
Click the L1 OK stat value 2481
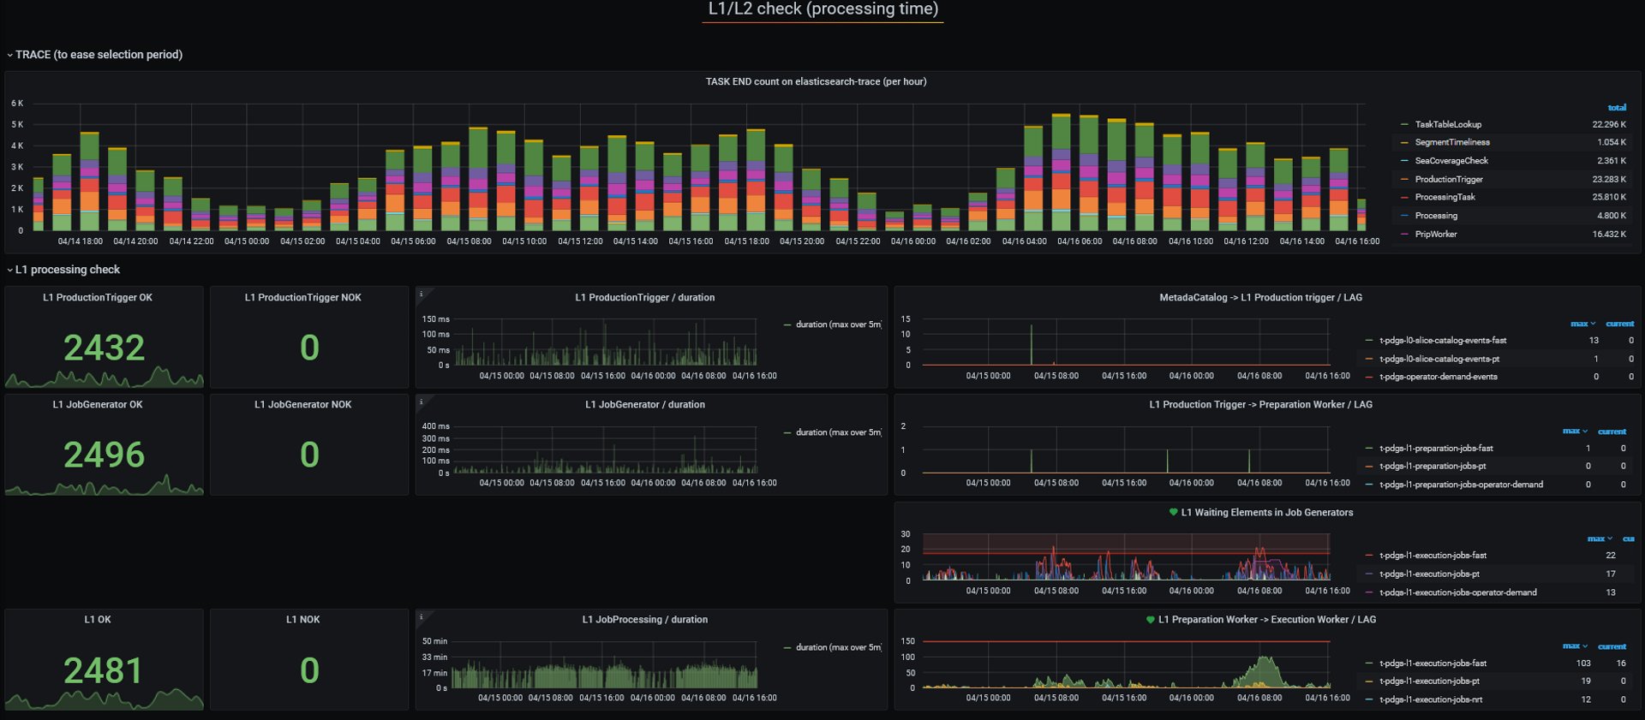(x=104, y=670)
